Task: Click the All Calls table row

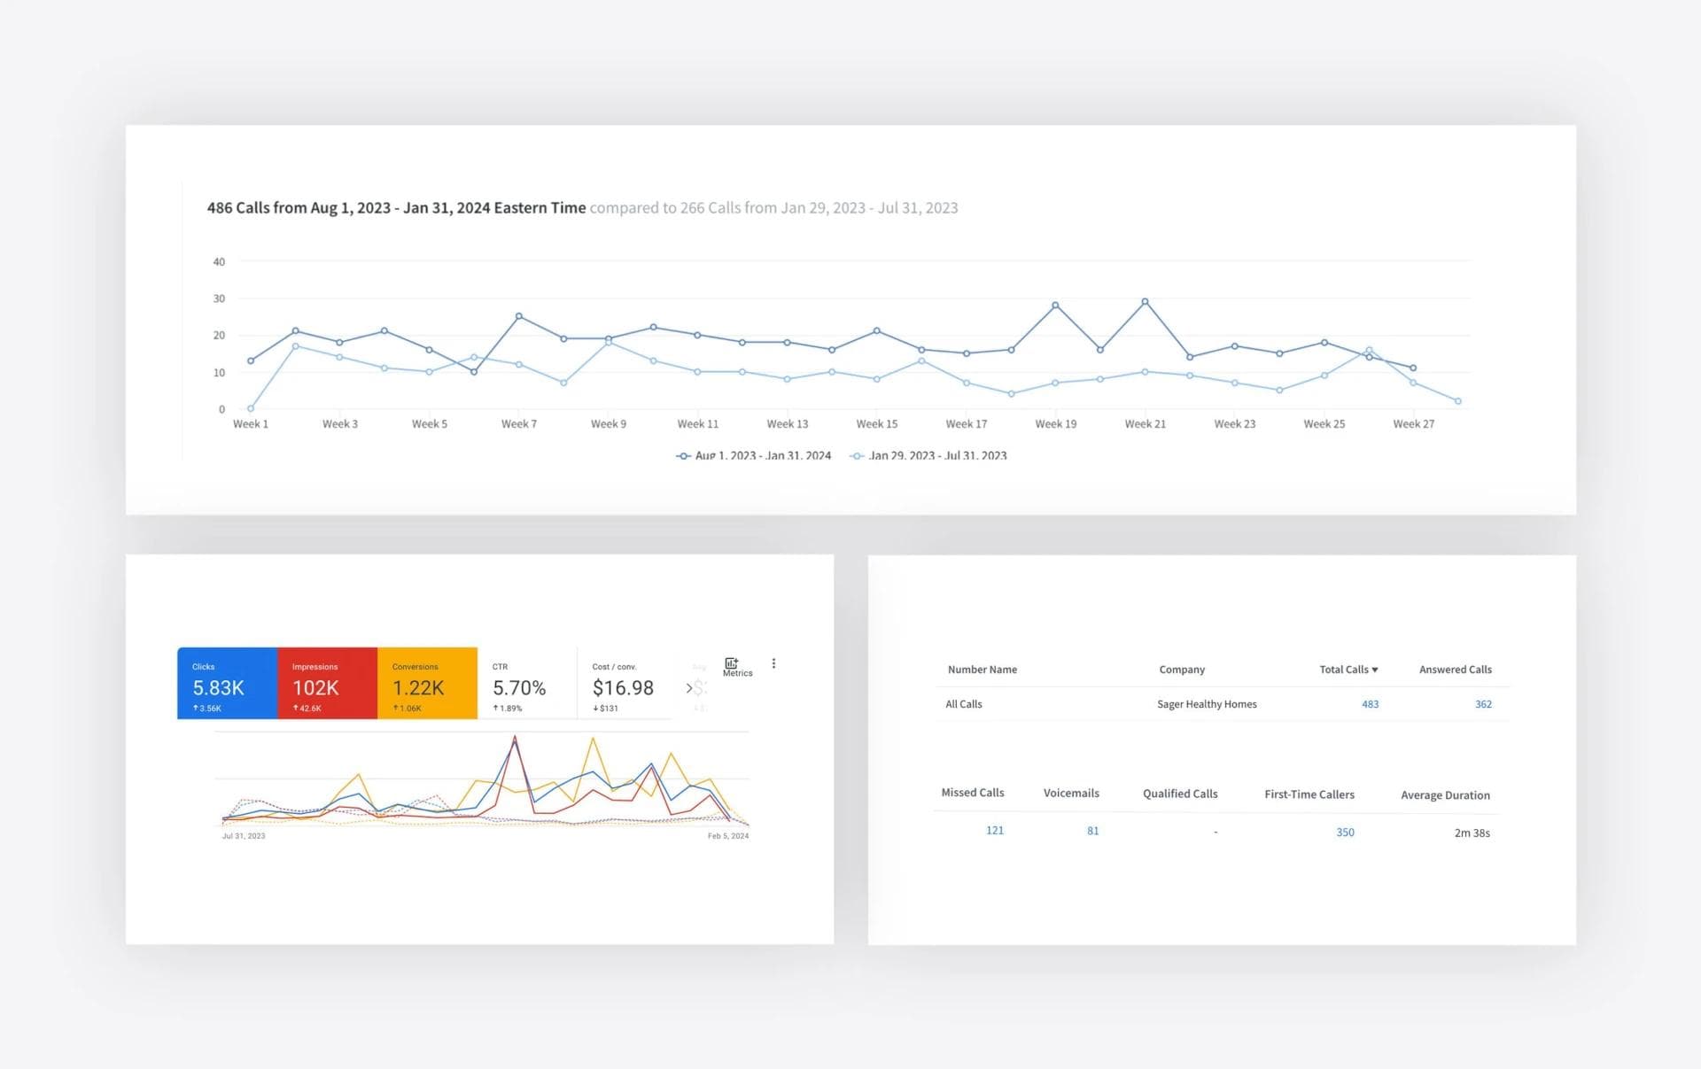Action: click(964, 704)
